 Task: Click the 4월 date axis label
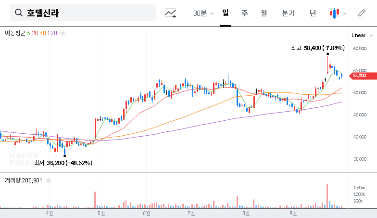[49, 213]
